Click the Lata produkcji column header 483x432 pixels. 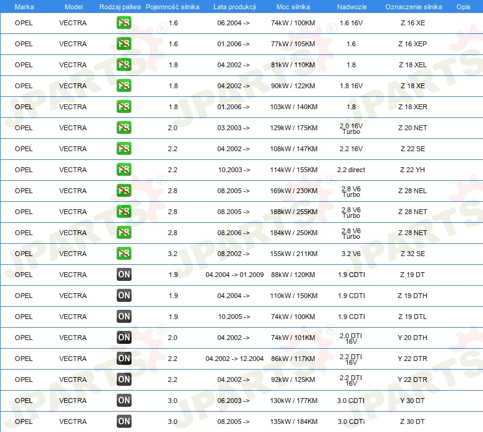tap(235, 7)
